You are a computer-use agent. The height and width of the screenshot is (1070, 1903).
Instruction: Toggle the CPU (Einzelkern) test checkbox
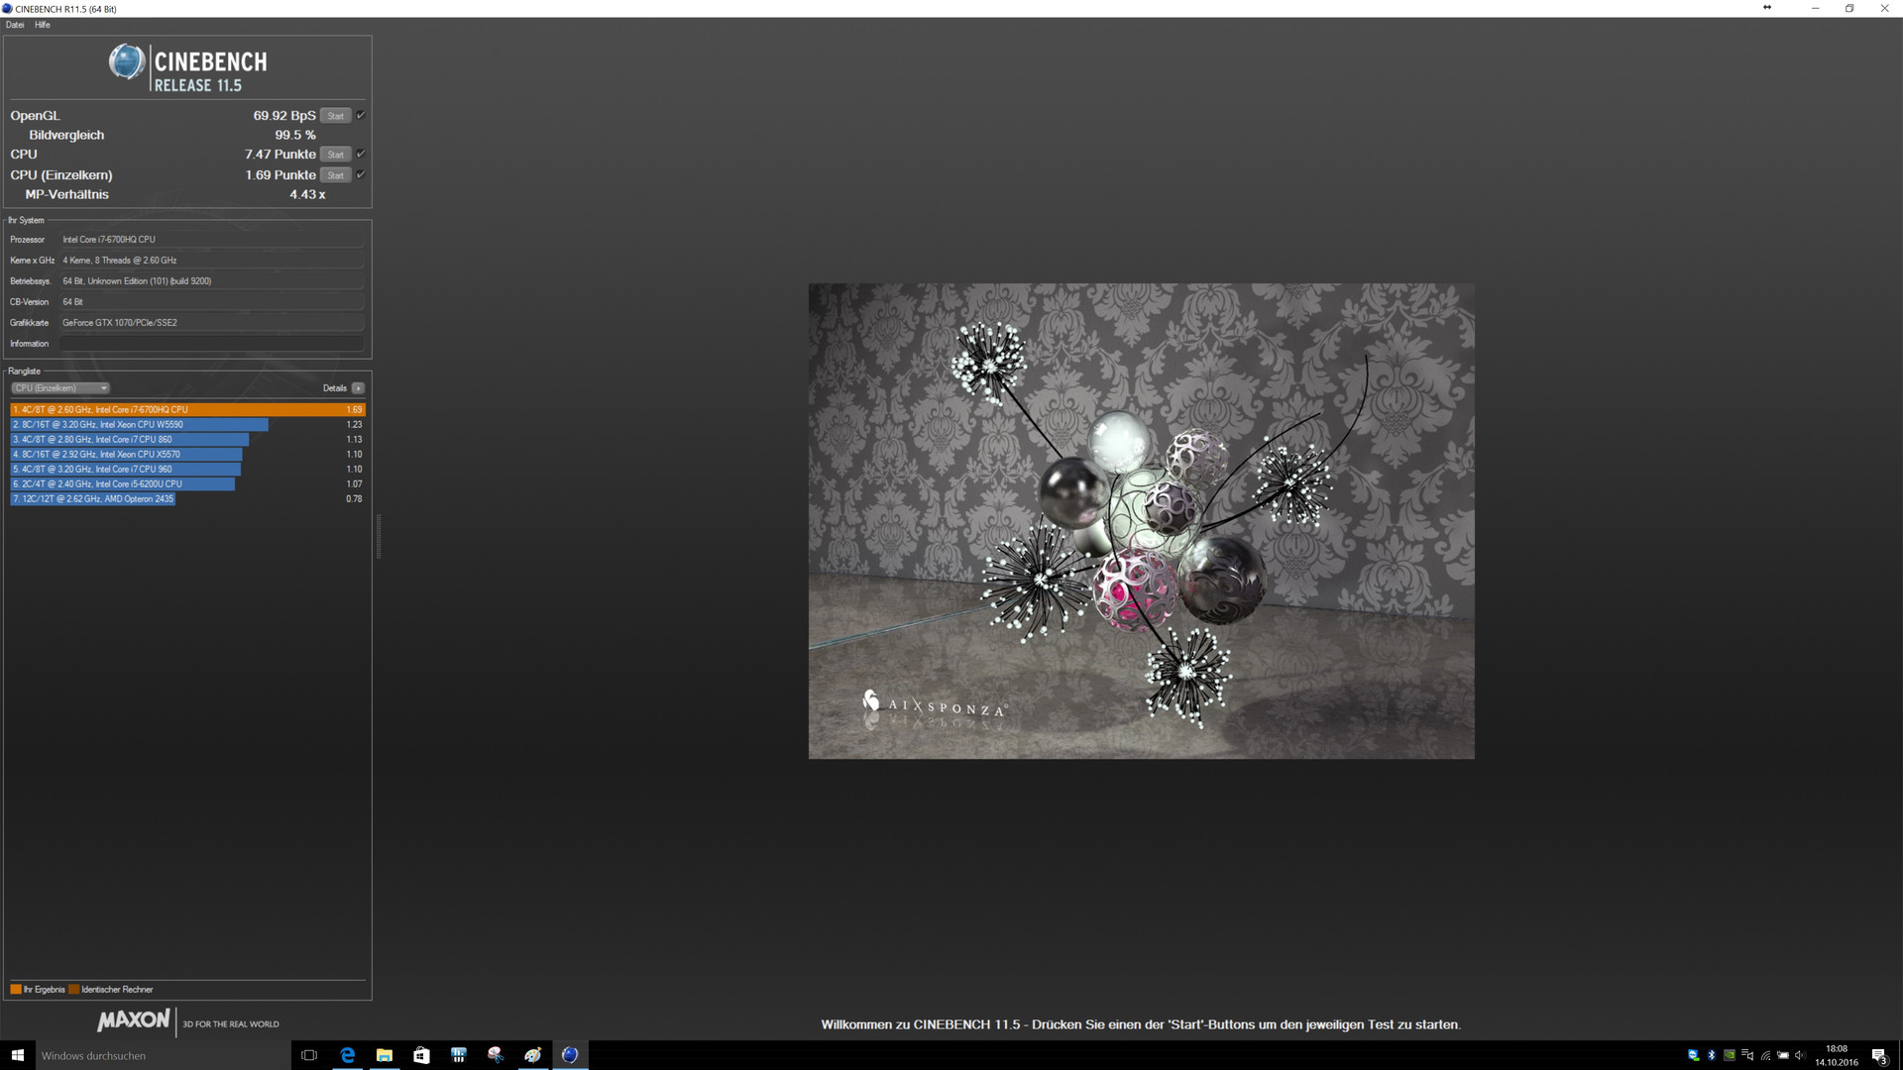click(x=361, y=175)
